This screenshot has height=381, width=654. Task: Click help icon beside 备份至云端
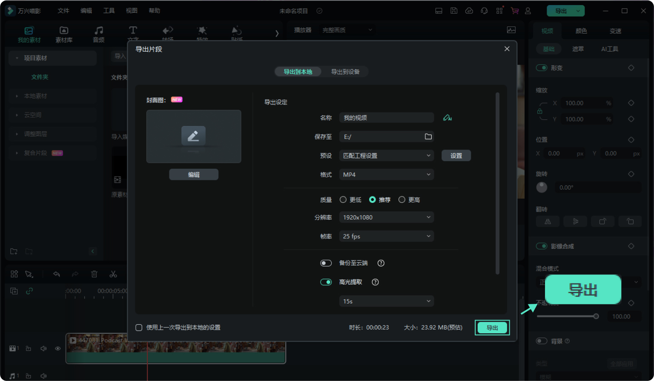[381, 263]
